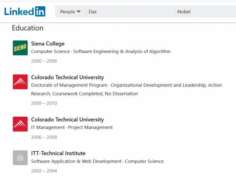Click the IT Management · Project Management line
236x178 pixels.
(72, 127)
